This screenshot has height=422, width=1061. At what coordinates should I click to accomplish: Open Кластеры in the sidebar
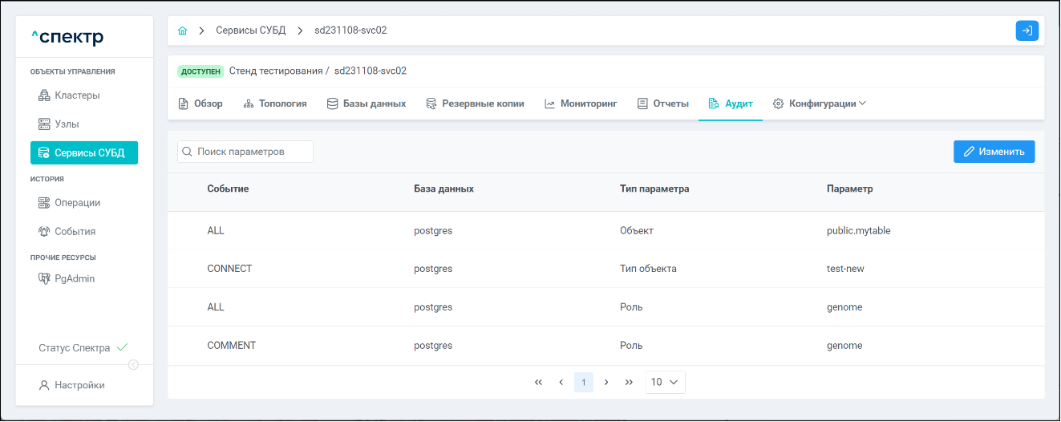76,95
